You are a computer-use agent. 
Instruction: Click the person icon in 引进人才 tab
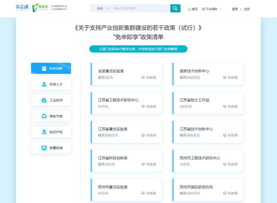[x=44, y=84]
